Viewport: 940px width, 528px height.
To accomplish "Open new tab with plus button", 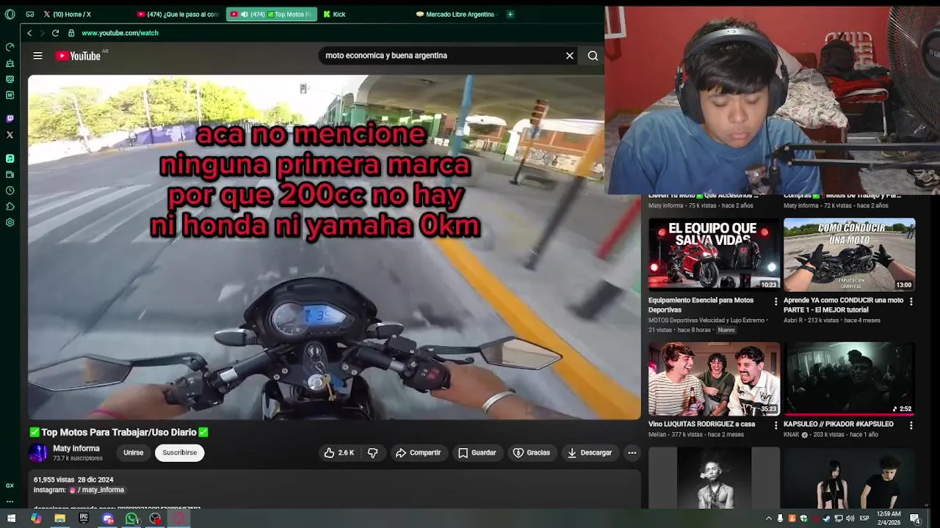I will (x=510, y=14).
